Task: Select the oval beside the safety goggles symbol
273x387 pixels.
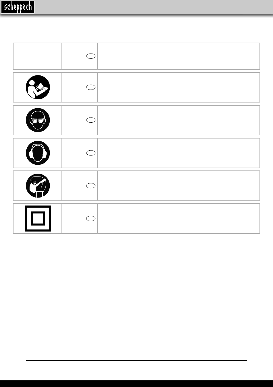Action: click(x=91, y=120)
